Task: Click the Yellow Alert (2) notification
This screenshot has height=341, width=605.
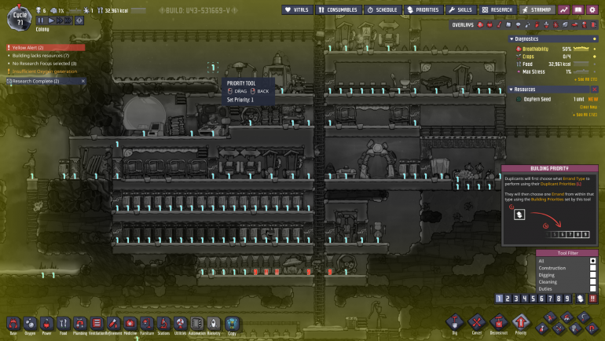Action: coord(46,47)
